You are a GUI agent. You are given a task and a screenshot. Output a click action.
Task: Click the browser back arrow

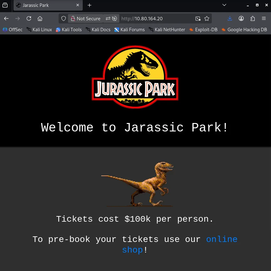coord(6,19)
